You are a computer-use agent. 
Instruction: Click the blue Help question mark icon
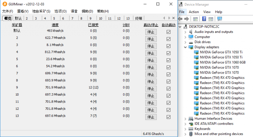[204, 19]
